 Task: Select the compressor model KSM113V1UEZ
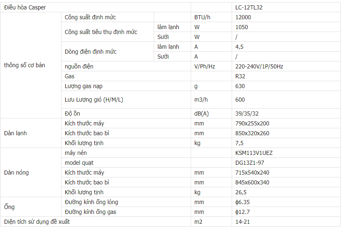coord(254,153)
